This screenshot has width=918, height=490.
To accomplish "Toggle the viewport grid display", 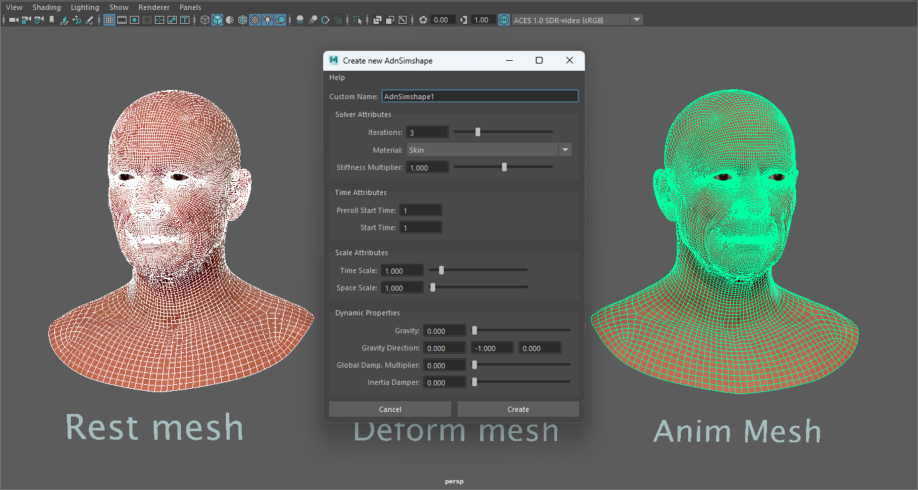I will (x=108, y=19).
